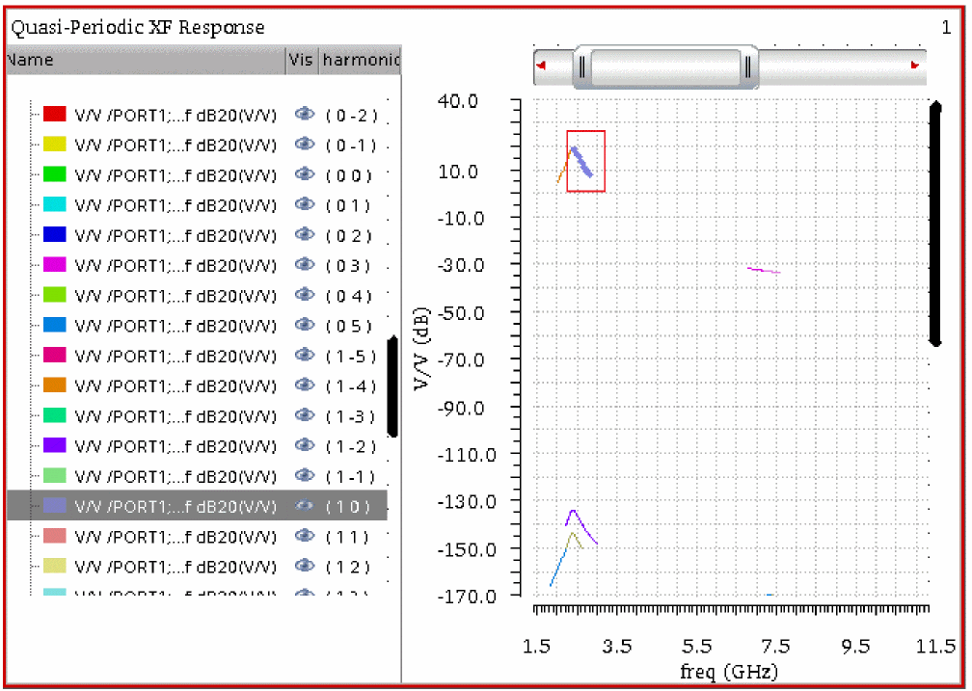Viewport: 972px width, 691px height.
Task: Click the magenta swatch of (0 3) trace
Action: pos(55,264)
